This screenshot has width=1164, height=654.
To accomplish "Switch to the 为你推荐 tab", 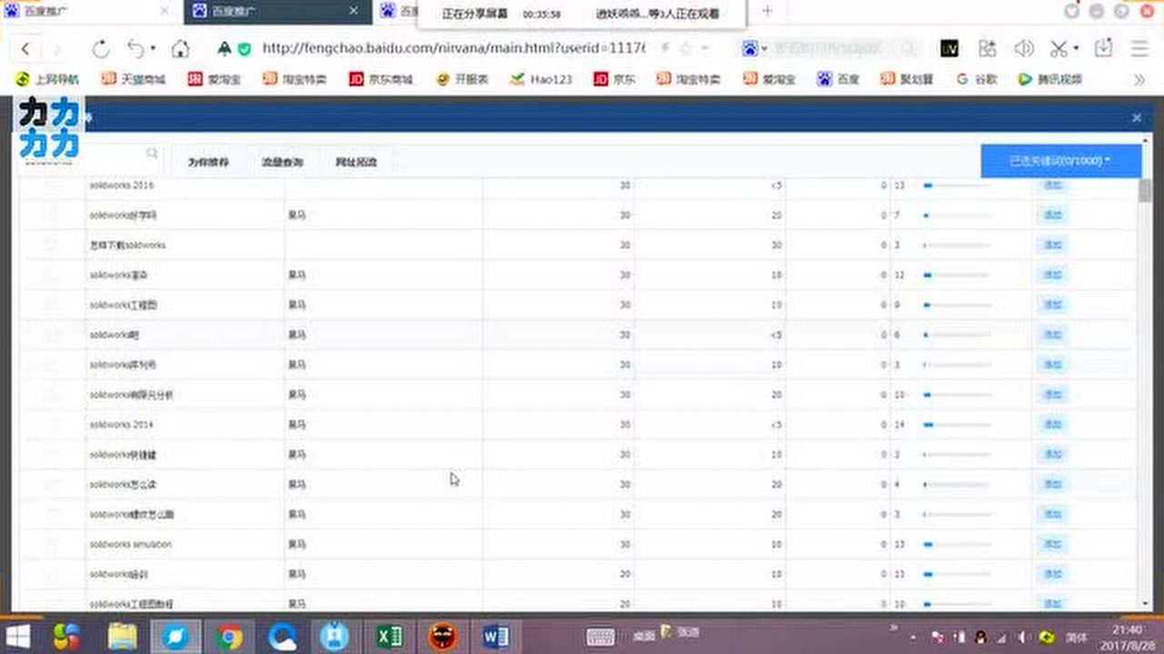I will (x=208, y=163).
